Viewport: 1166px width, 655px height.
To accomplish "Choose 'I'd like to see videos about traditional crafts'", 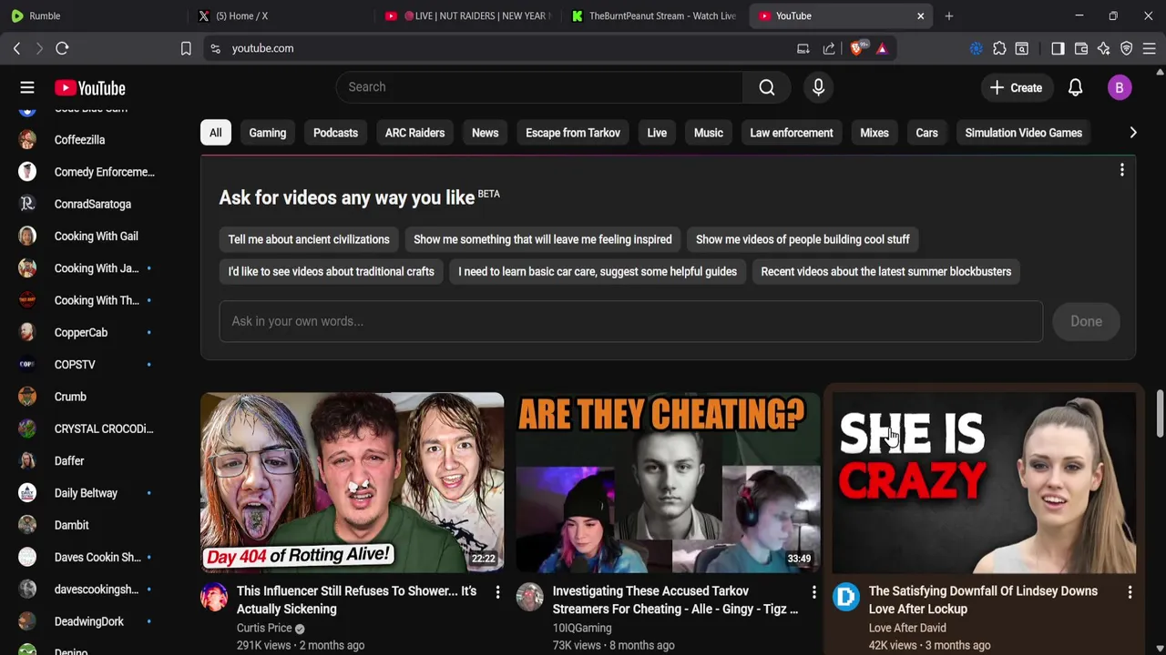I will (x=331, y=271).
